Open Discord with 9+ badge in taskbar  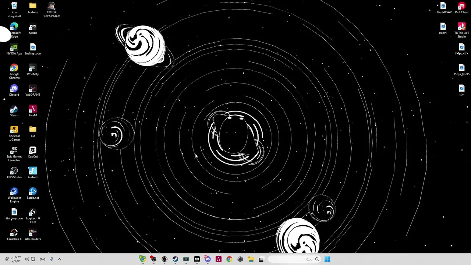pyautogui.click(x=208, y=259)
